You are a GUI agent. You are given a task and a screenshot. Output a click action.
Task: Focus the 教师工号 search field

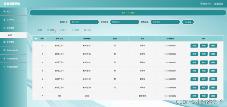(84, 22)
